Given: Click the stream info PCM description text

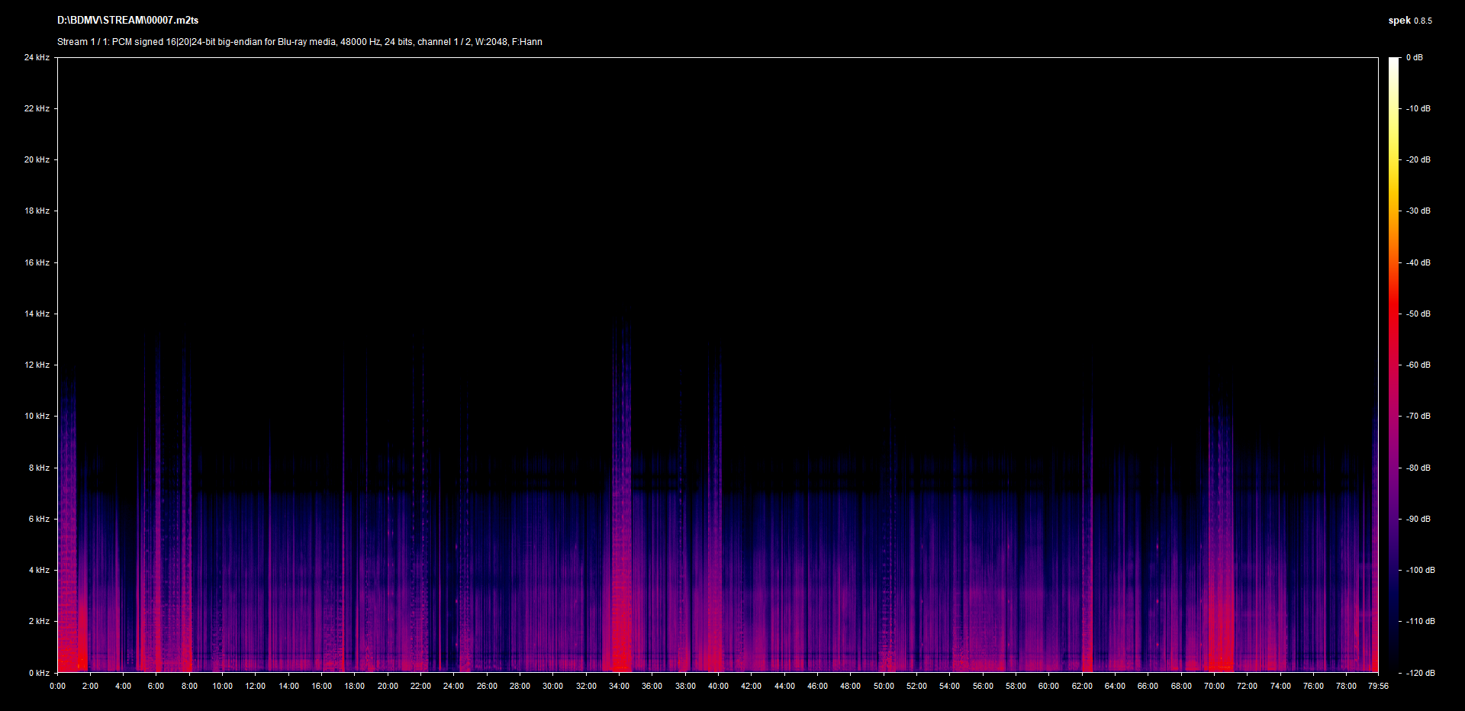Looking at the screenshot, I should click(299, 42).
